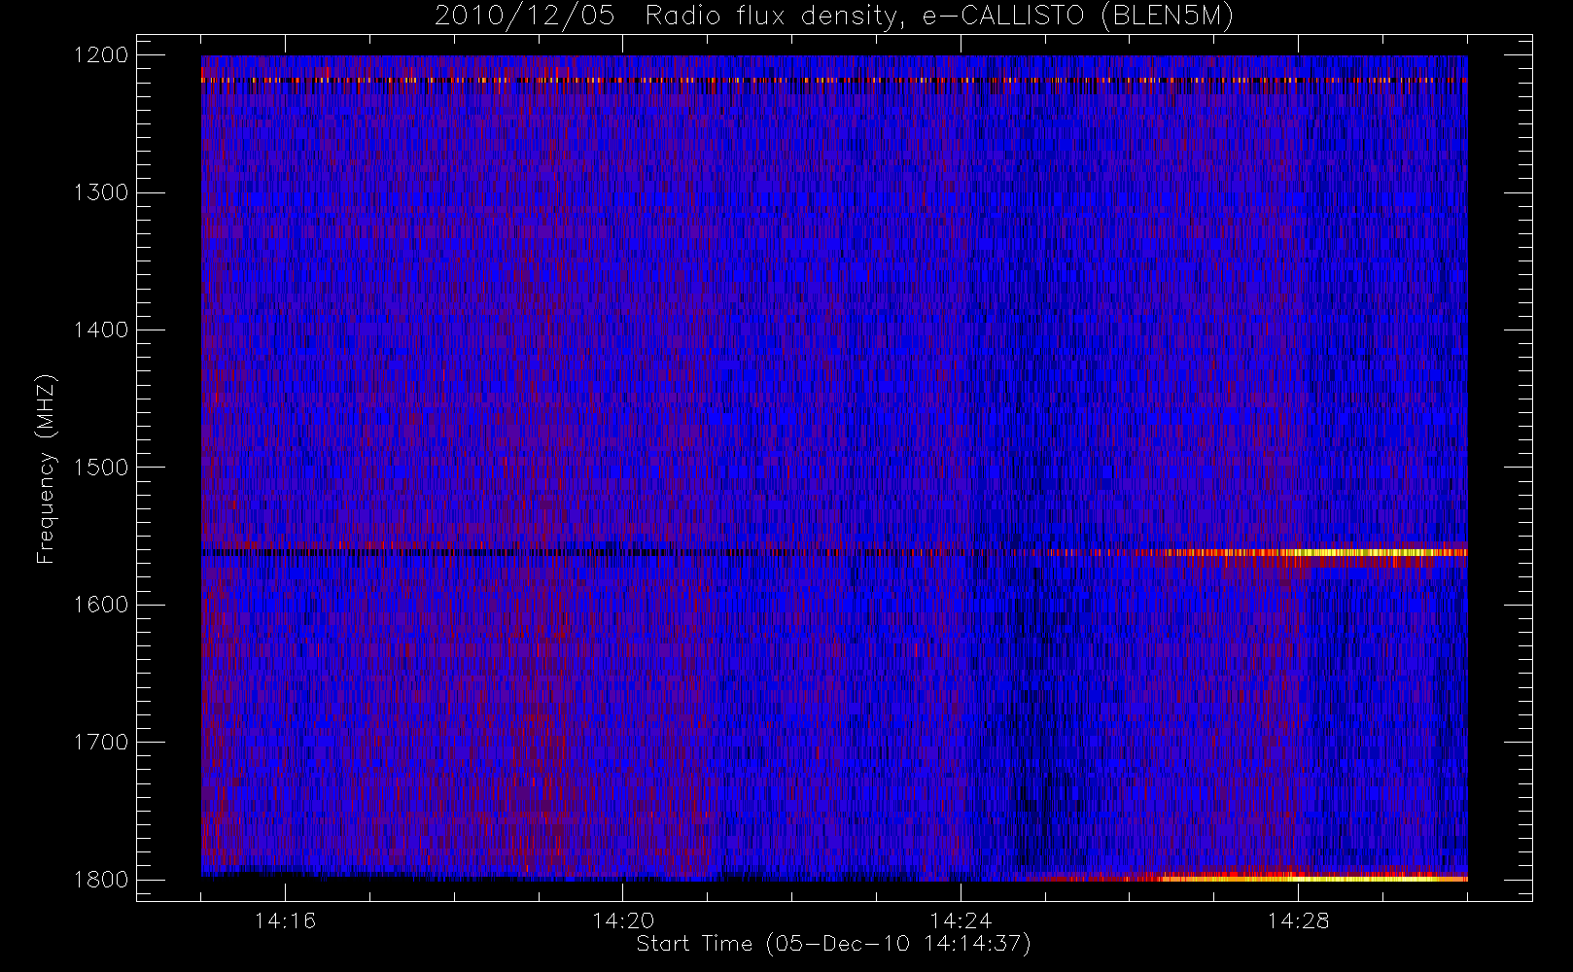1573x972 pixels.
Task: Click the 1800 frequency tick label
Action: click(x=101, y=880)
